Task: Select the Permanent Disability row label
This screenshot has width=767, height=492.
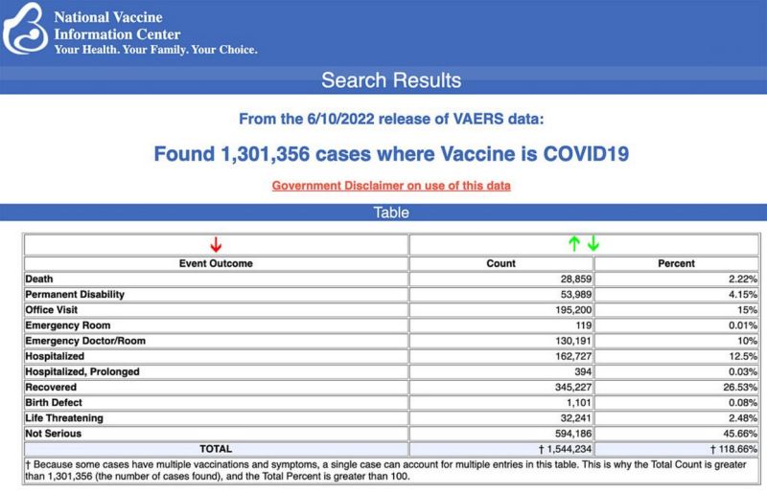Action: (x=75, y=294)
